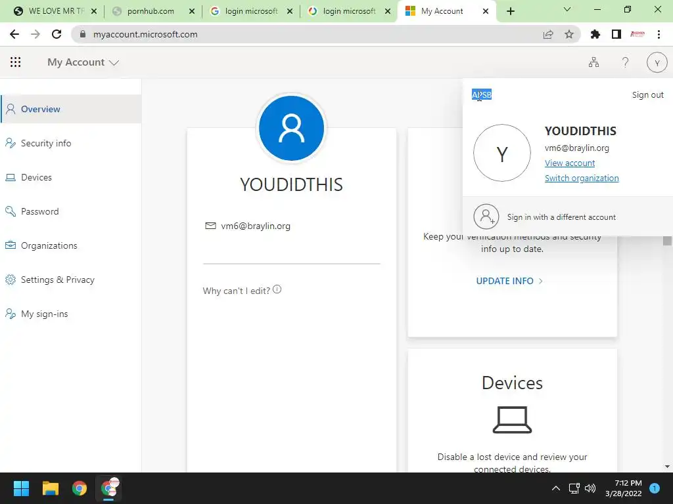Click the network tray icon

574,488
